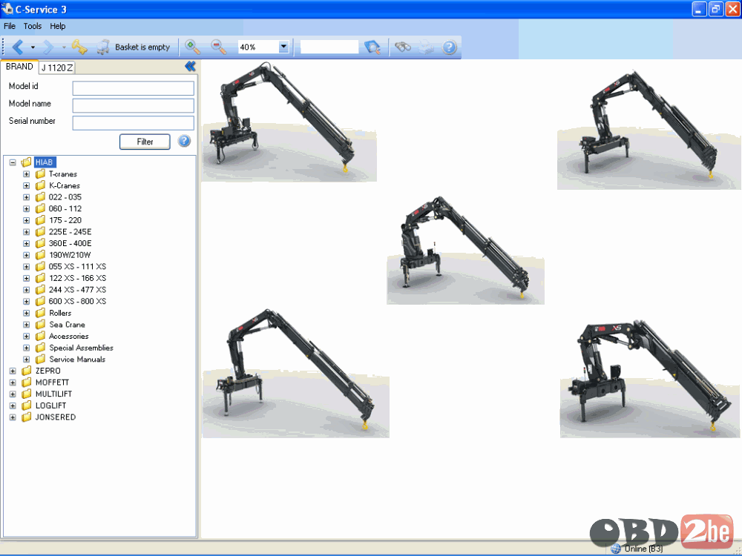Select the Sea Crane tree item
This screenshot has width=742, height=556.
click(x=68, y=325)
